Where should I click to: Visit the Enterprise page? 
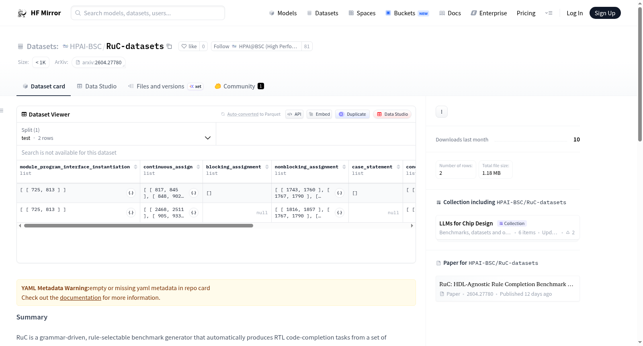point(489,13)
